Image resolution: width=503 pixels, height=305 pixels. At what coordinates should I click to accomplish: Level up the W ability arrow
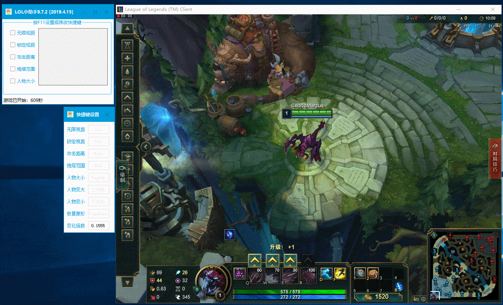(x=273, y=260)
